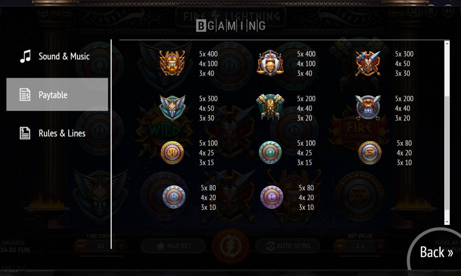
Task: Click the orange-haired warrior shield symbol
Action: 368,108
